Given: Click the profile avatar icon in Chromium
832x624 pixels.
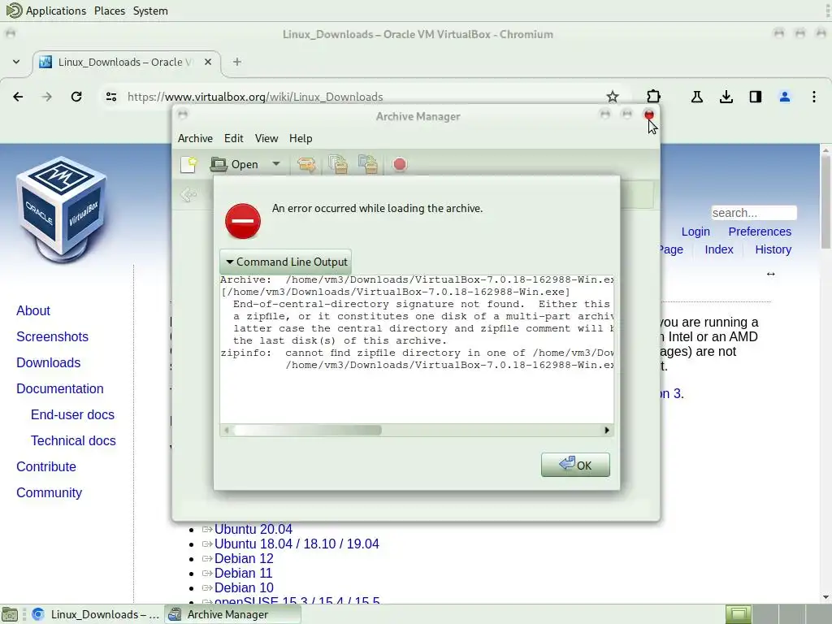Looking at the screenshot, I should coord(785,97).
